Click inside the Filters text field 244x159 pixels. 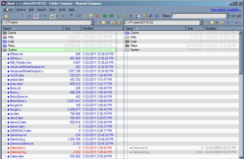pyautogui.click(x=199, y=16)
